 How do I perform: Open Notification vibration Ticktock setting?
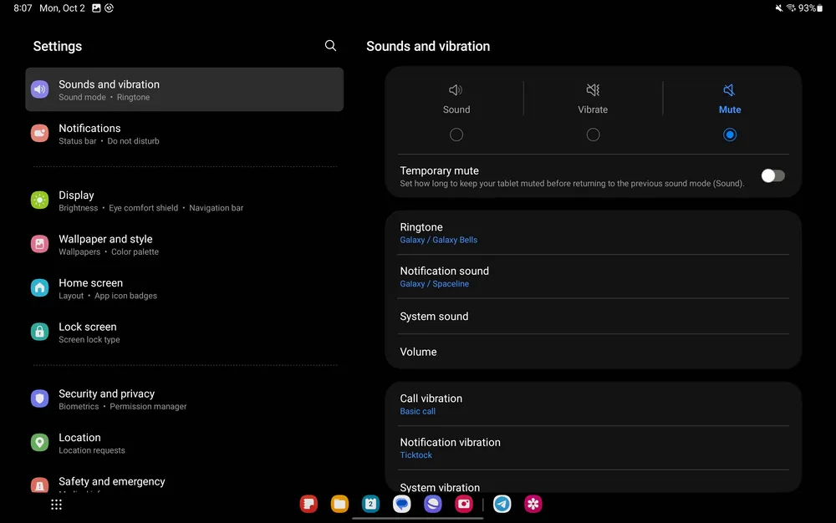point(594,448)
